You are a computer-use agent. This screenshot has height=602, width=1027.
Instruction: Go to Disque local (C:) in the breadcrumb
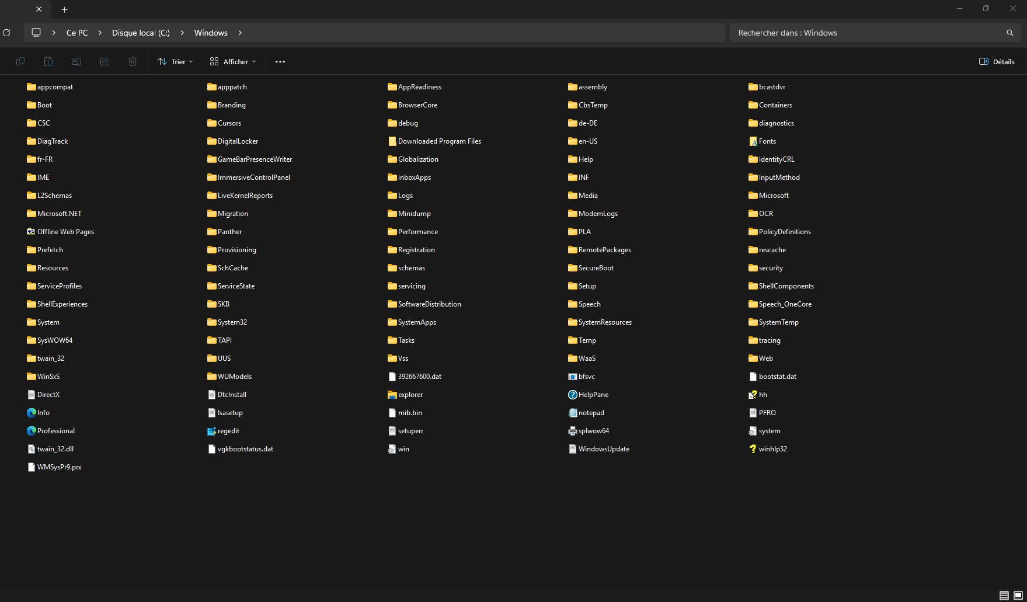[141, 33]
